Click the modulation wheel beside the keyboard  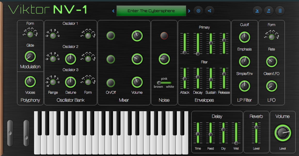26,133
